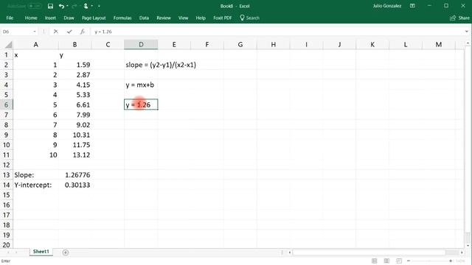
Task: Click the Select All corner triangle
Action: coord(8,45)
